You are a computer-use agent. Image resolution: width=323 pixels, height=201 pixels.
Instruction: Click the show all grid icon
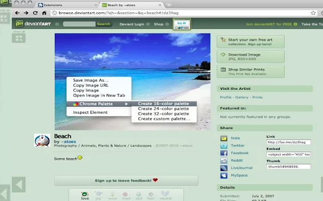coord(18,38)
